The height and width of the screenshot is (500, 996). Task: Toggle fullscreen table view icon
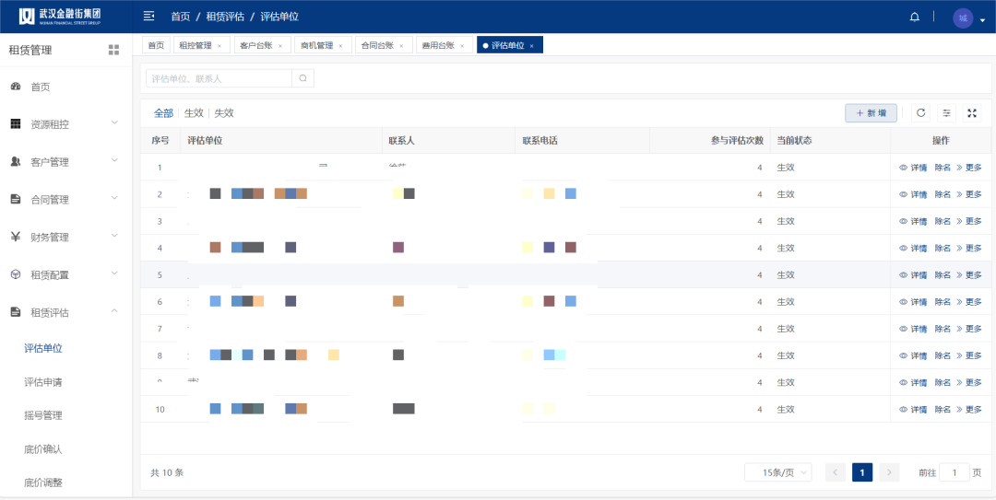(x=972, y=113)
